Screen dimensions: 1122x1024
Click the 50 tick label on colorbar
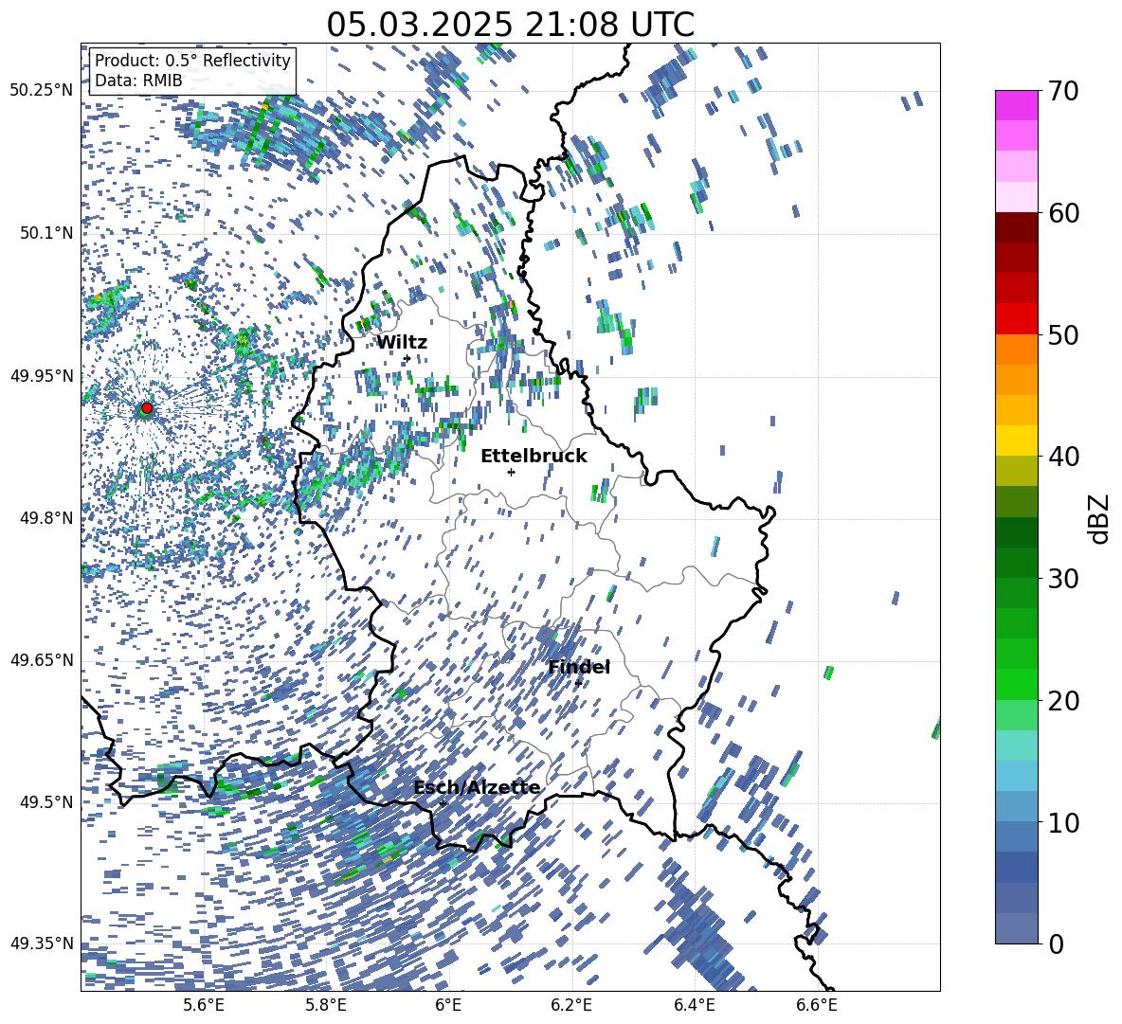[1063, 334]
